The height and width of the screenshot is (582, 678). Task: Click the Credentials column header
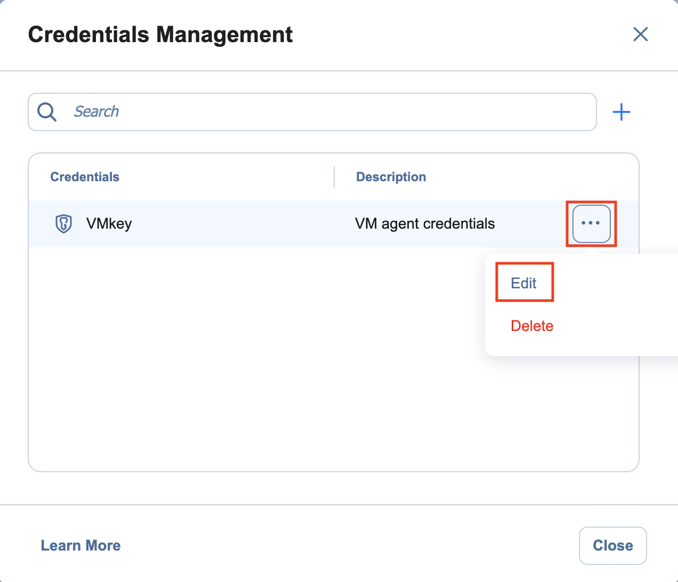[x=84, y=176]
